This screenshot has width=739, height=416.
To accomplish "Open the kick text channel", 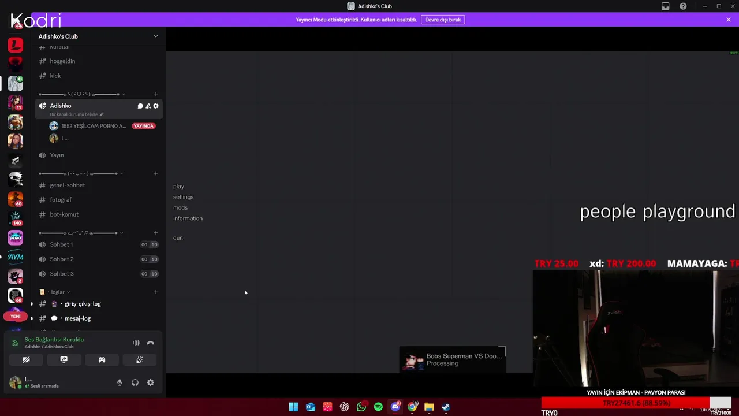I will click(98, 76).
